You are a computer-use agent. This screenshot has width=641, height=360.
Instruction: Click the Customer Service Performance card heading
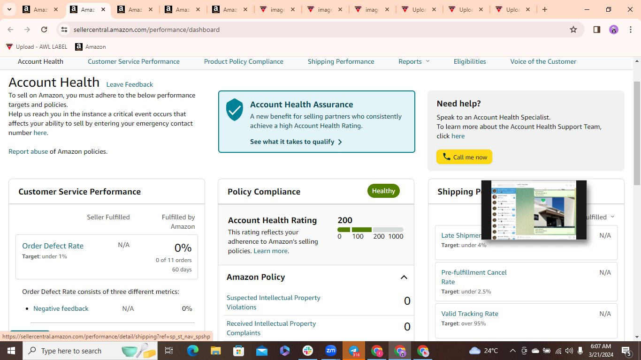pos(80,192)
